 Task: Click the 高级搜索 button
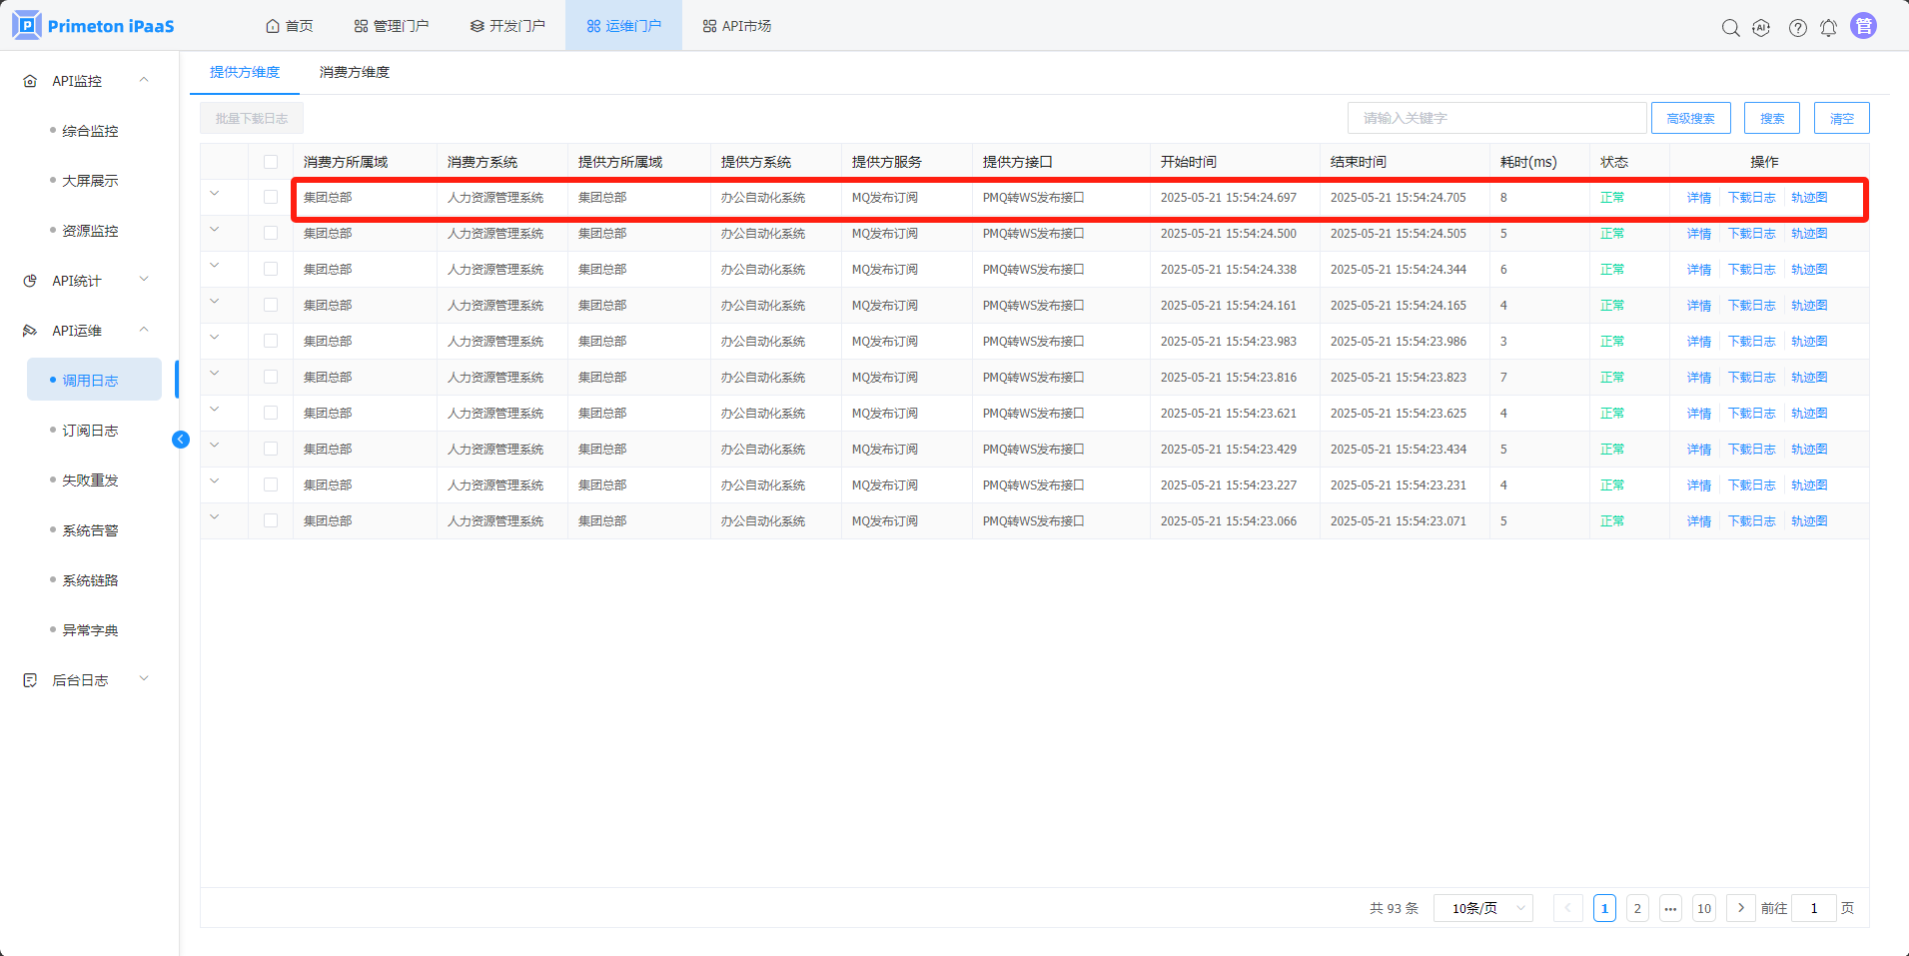[x=1690, y=118]
